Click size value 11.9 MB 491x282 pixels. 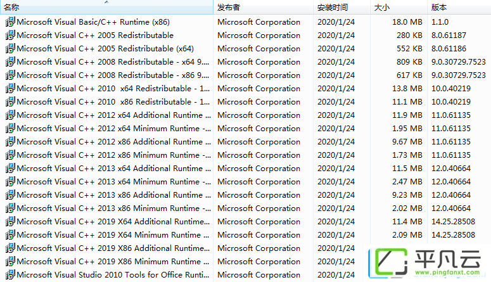point(407,115)
